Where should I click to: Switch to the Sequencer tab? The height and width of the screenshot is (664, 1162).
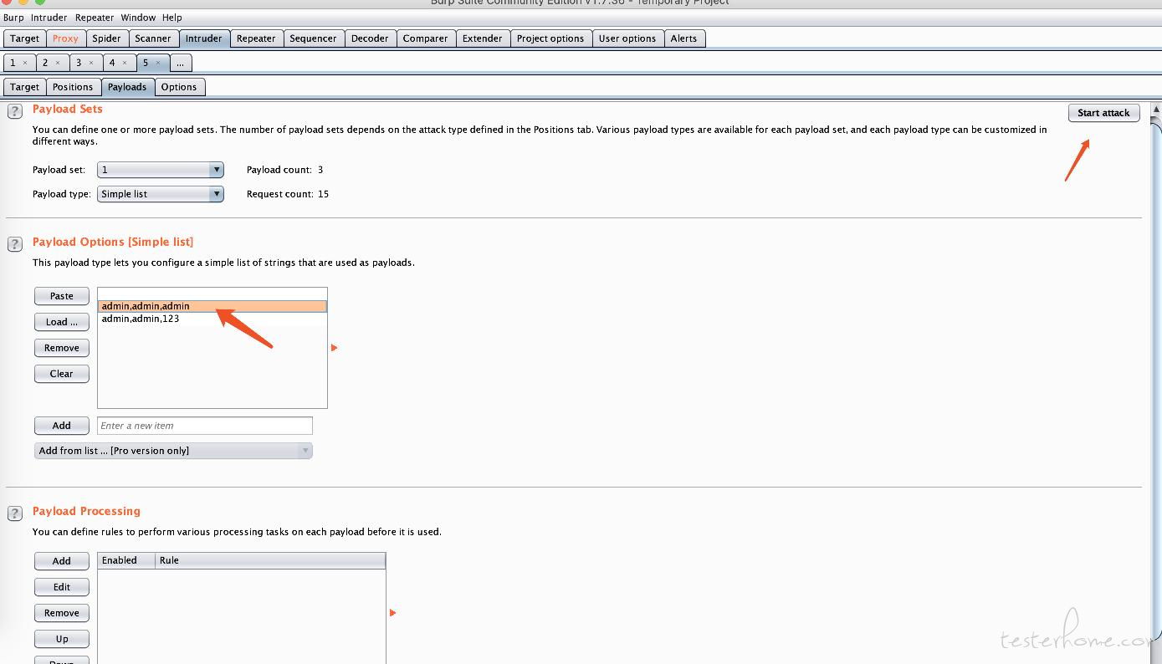313,38
